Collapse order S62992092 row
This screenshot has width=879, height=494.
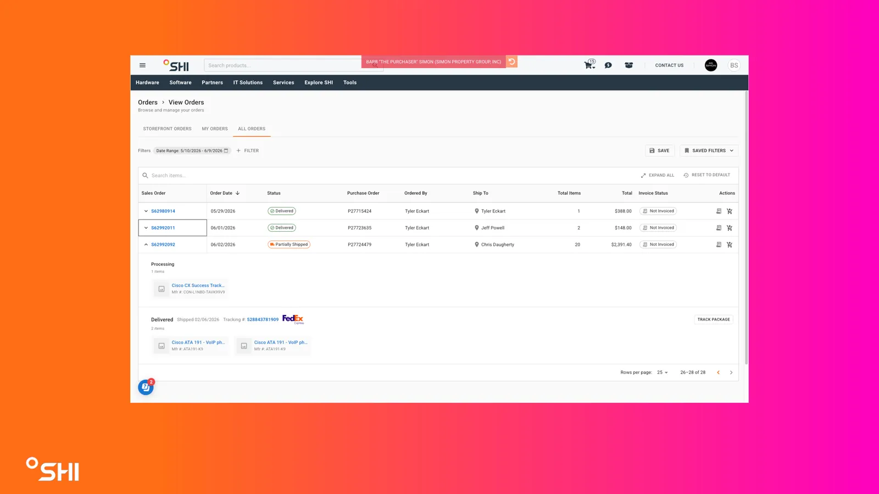tap(146, 245)
